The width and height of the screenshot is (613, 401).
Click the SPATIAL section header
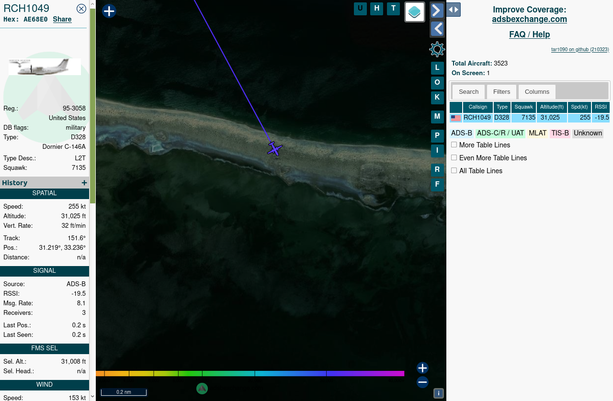pos(45,193)
